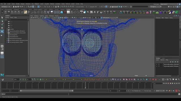The height and width of the screenshot is (101, 181).
Task: Toggle playback P of first display layer
Action: click(159, 64)
